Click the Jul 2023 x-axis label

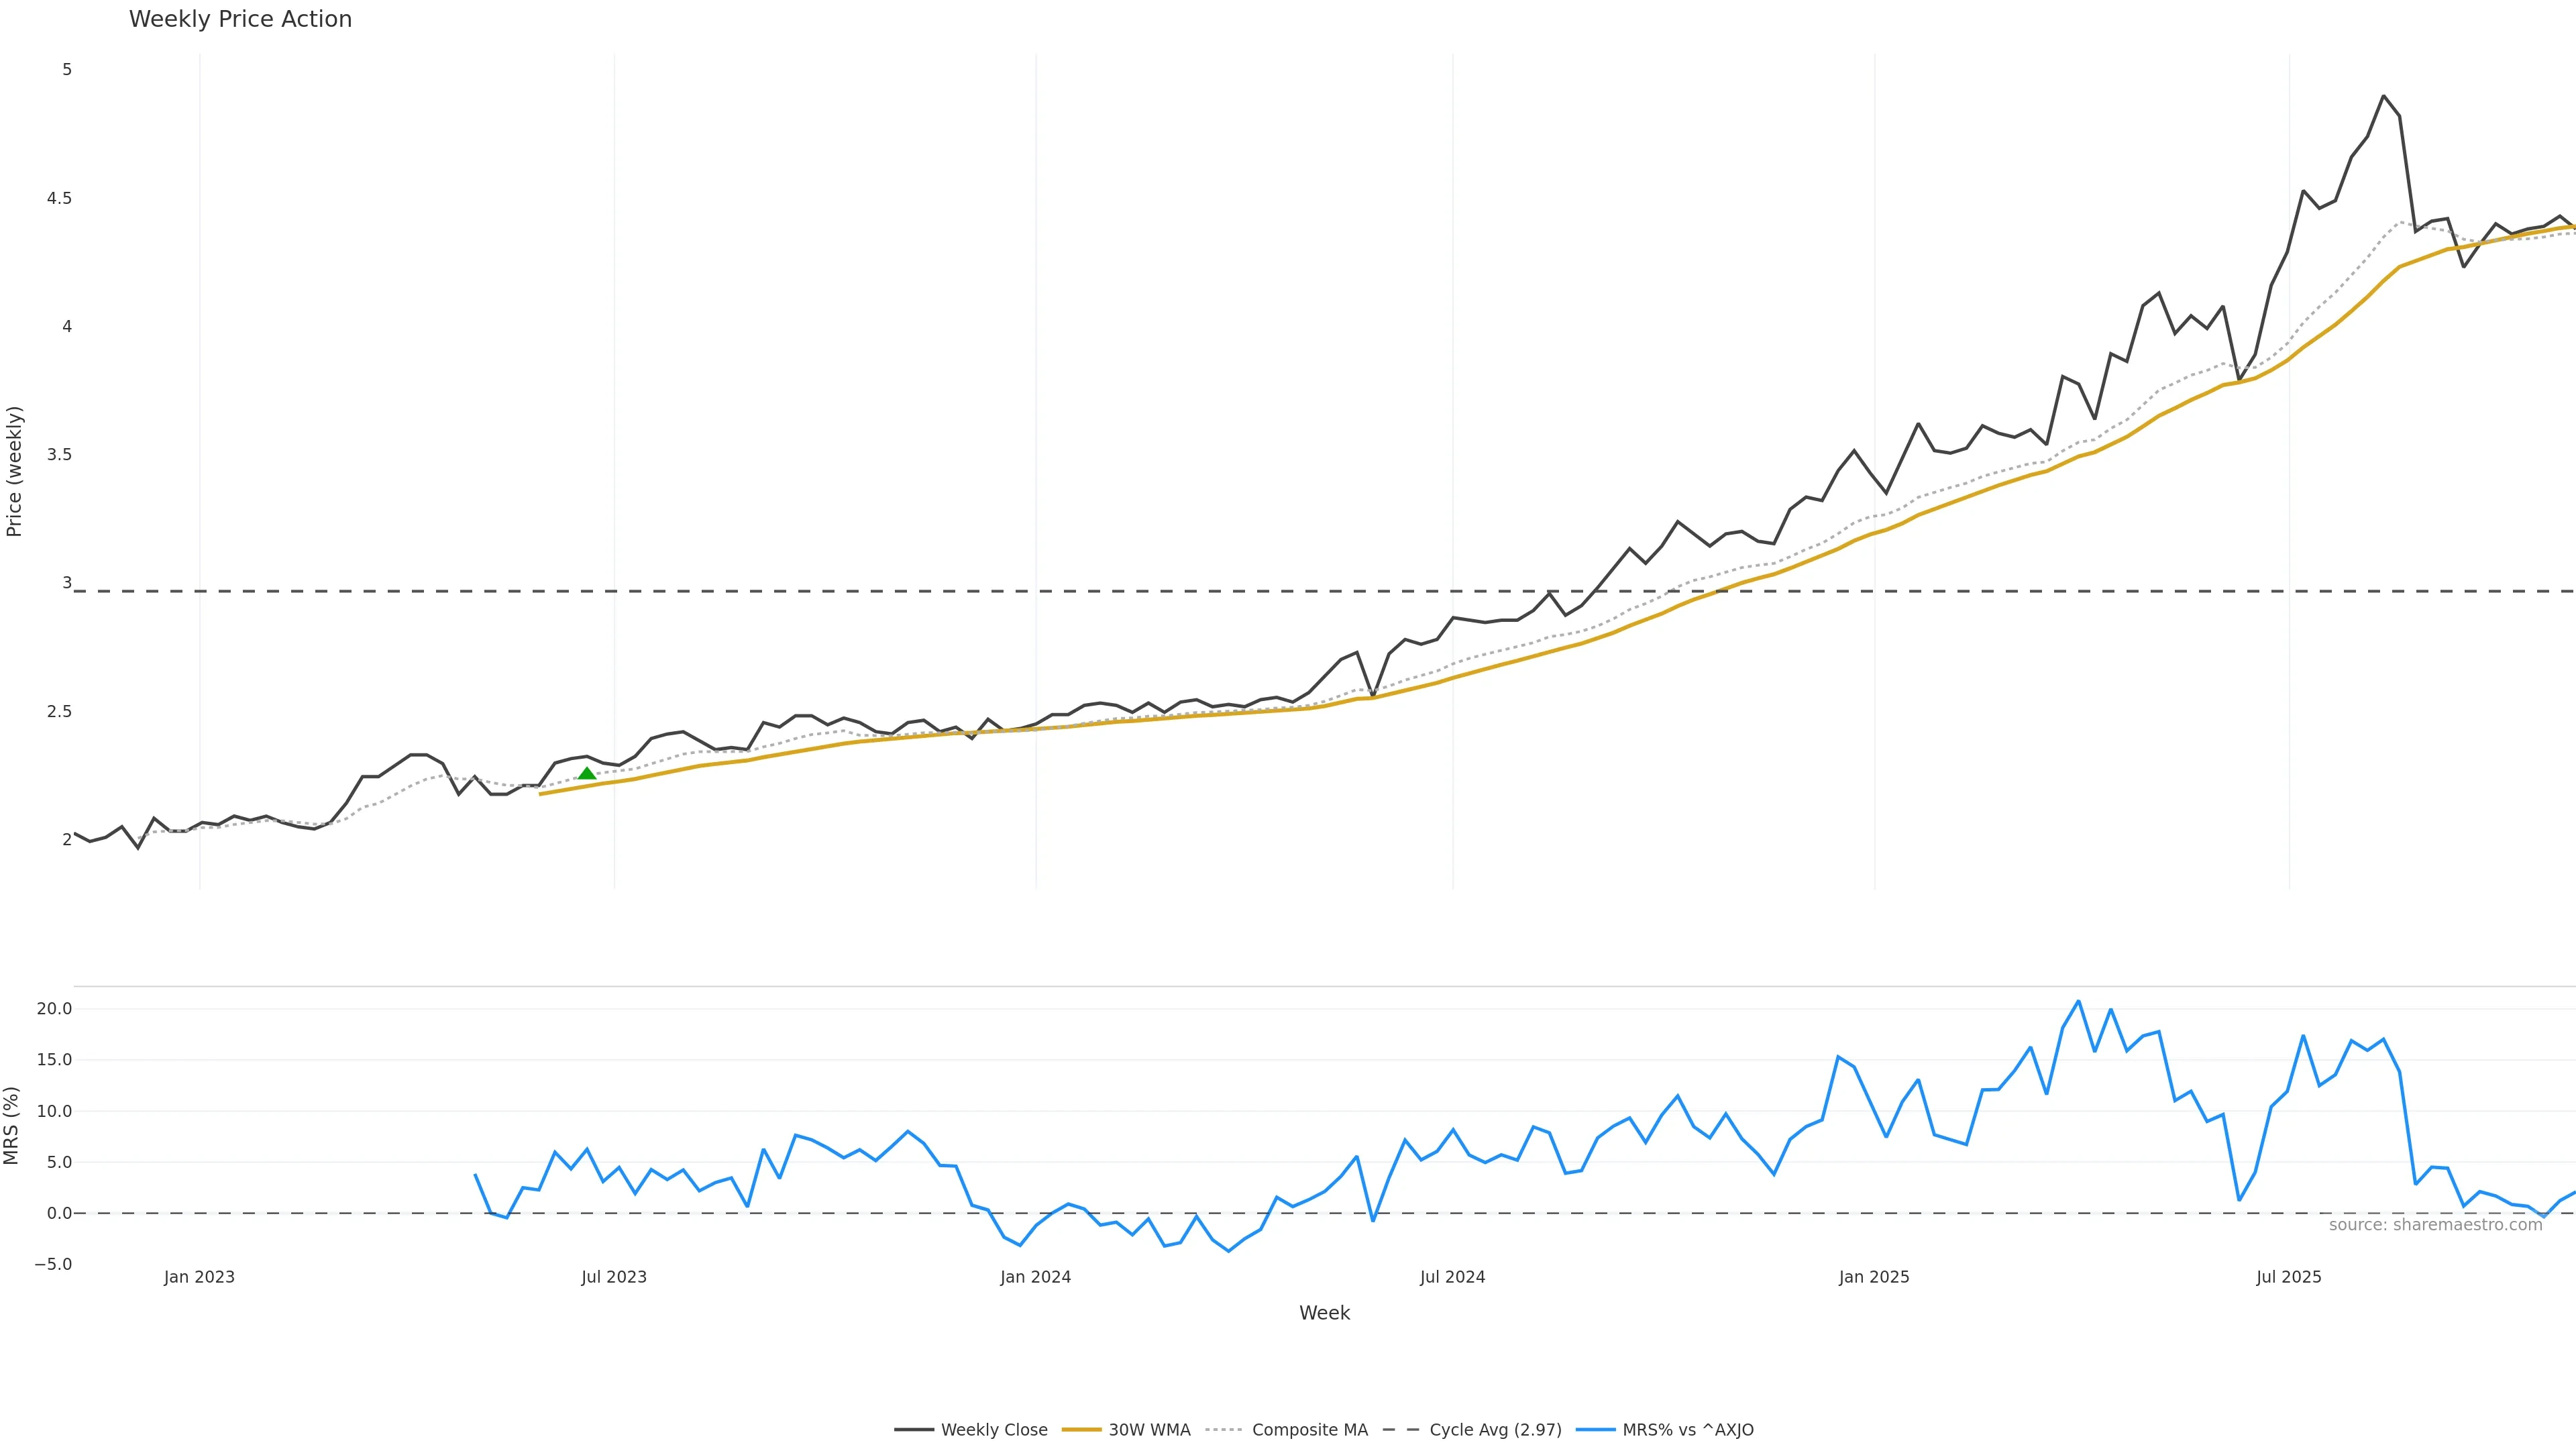614,1277
